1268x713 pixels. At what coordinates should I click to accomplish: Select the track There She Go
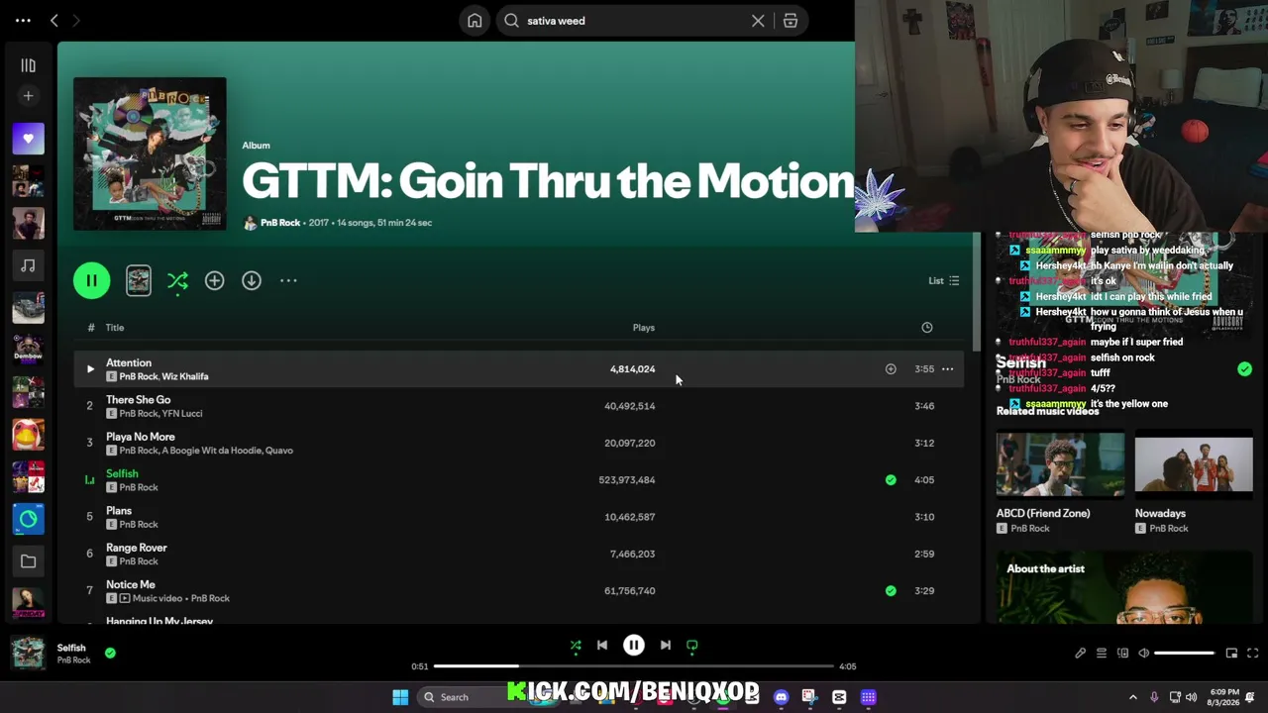139,400
